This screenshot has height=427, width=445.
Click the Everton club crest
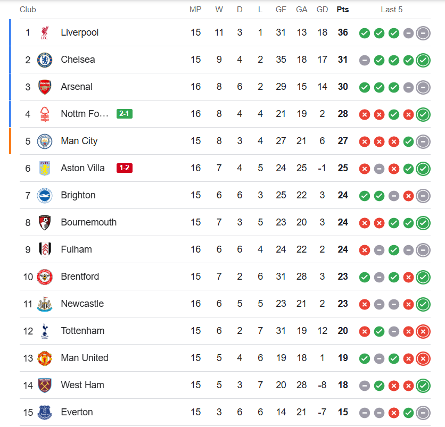coord(45,412)
